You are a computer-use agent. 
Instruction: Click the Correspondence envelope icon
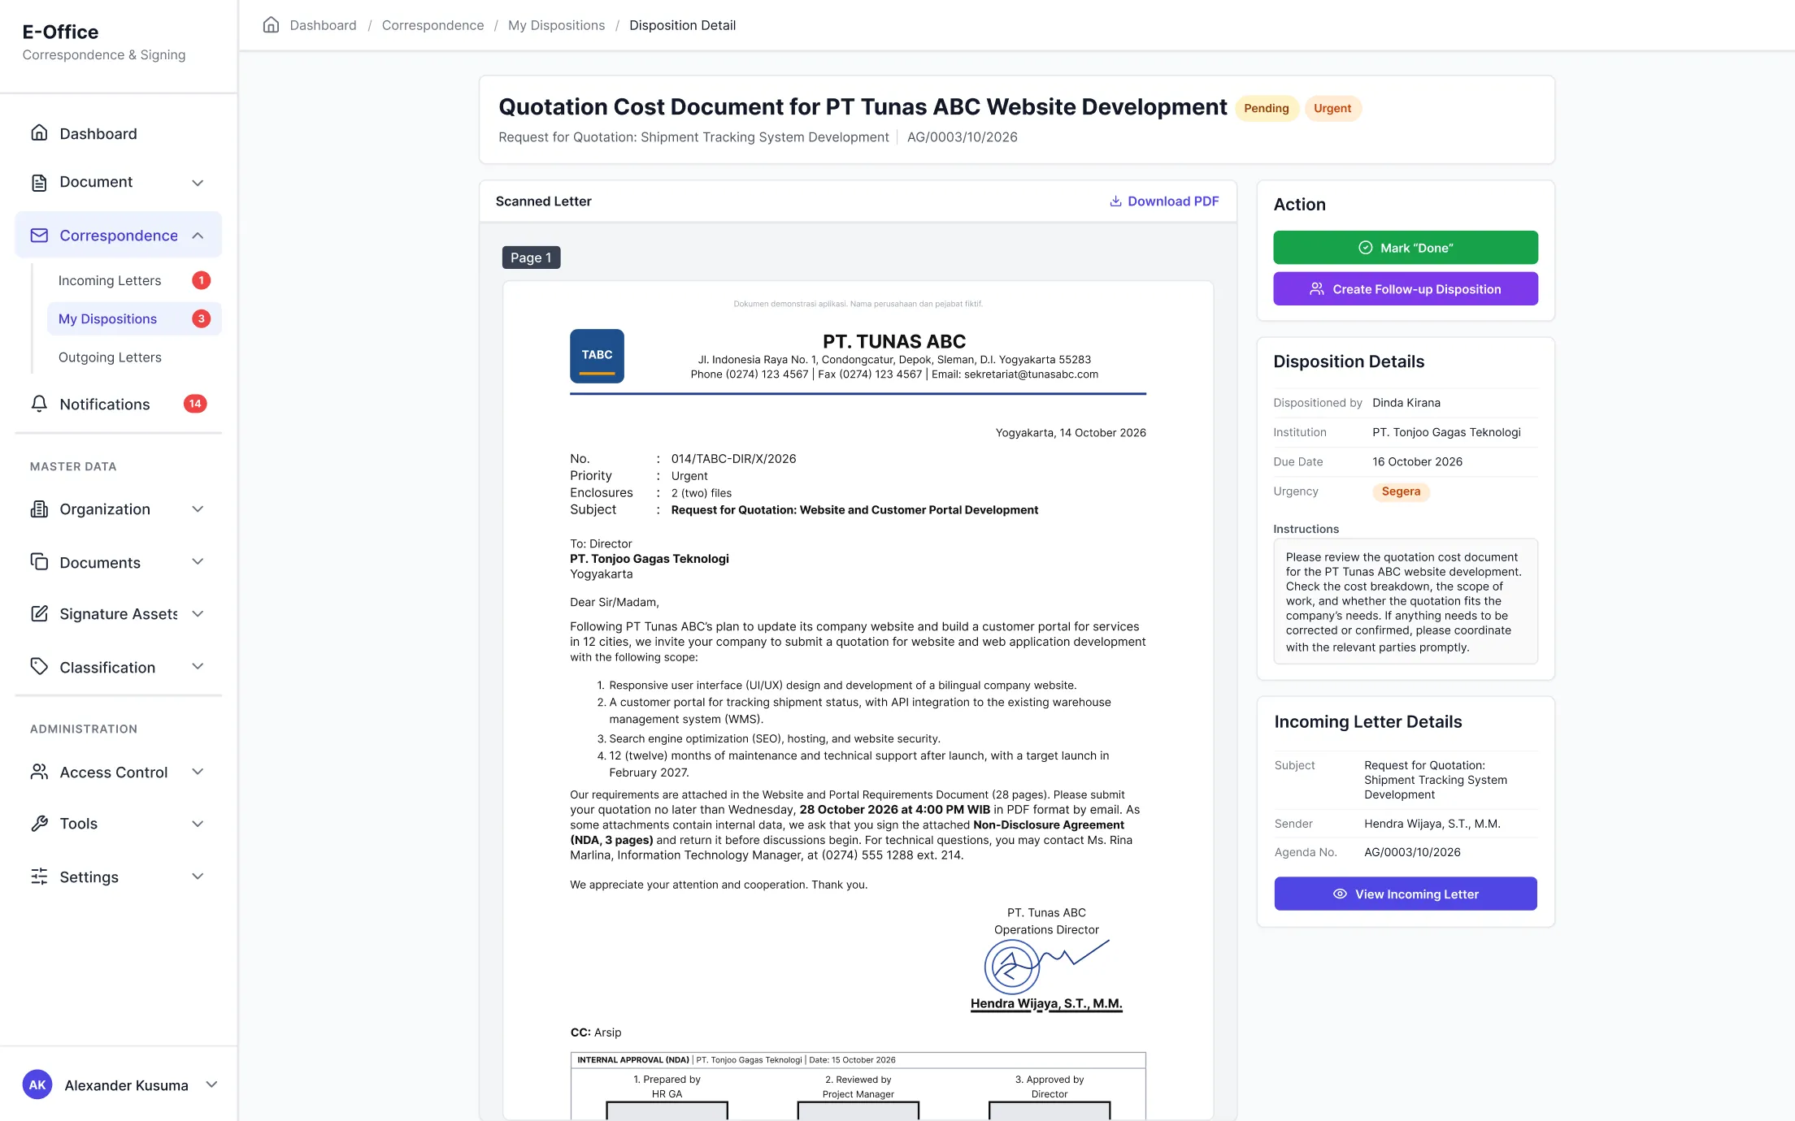point(39,235)
